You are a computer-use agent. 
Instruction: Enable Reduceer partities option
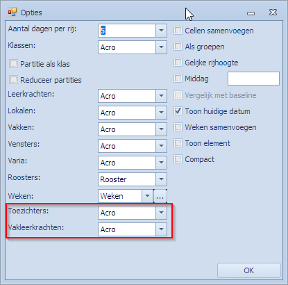click(13, 80)
